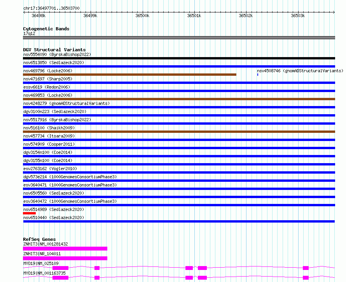Click the chr17:36497701..36503700 coordinate label
This screenshot has width=346, height=282.
coord(51,8)
